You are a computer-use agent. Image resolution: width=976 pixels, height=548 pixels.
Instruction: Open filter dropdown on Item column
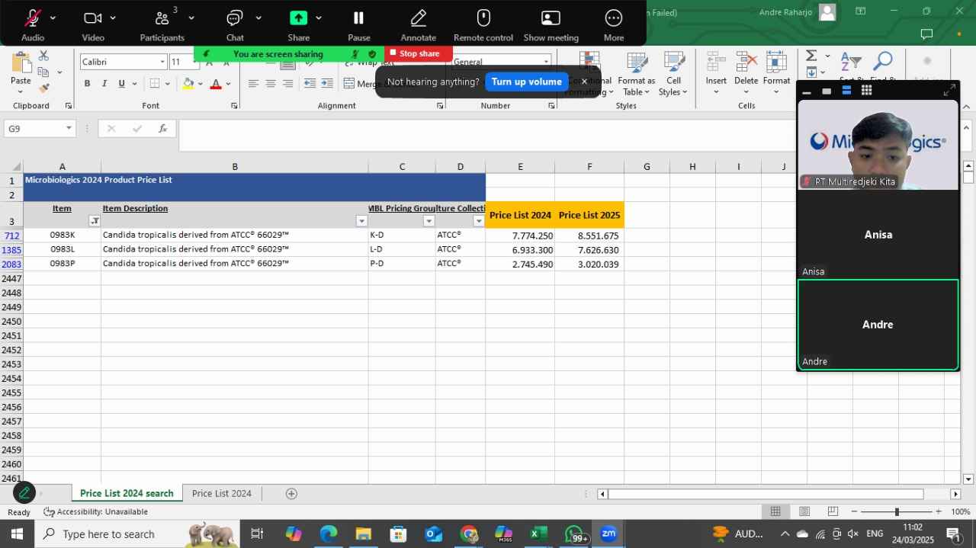click(95, 221)
